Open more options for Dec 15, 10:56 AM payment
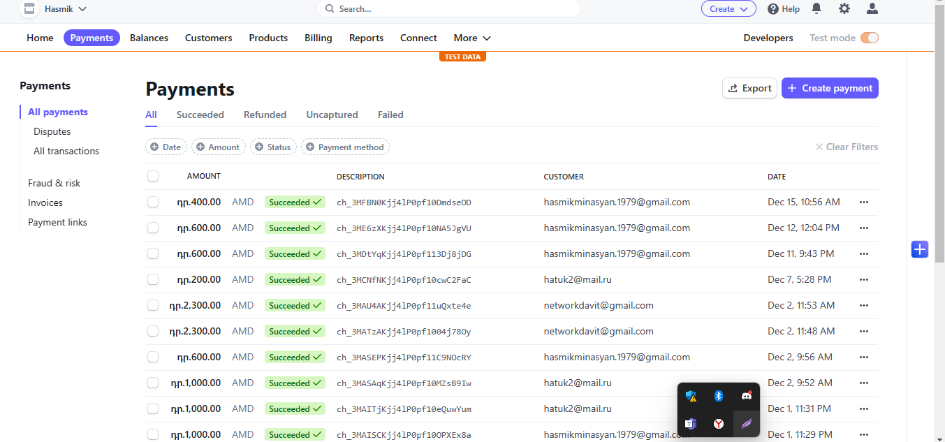The image size is (945, 442). [x=864, y=202]
